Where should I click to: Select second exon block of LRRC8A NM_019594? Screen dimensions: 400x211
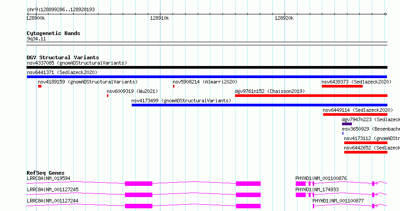pos(248,184)
